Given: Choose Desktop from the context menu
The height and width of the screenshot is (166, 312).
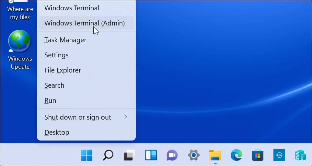Looking at the screenshot, I should point(87,132).
